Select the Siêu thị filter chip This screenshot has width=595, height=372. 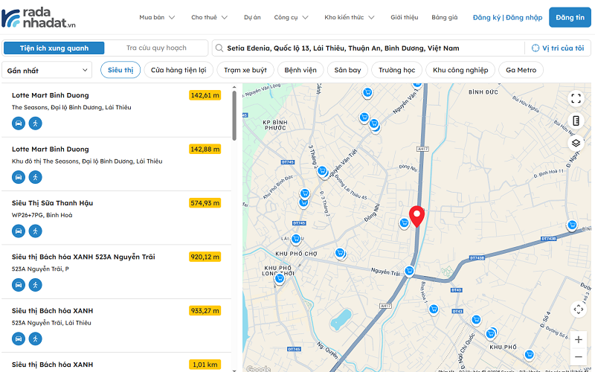coord(120,70)
